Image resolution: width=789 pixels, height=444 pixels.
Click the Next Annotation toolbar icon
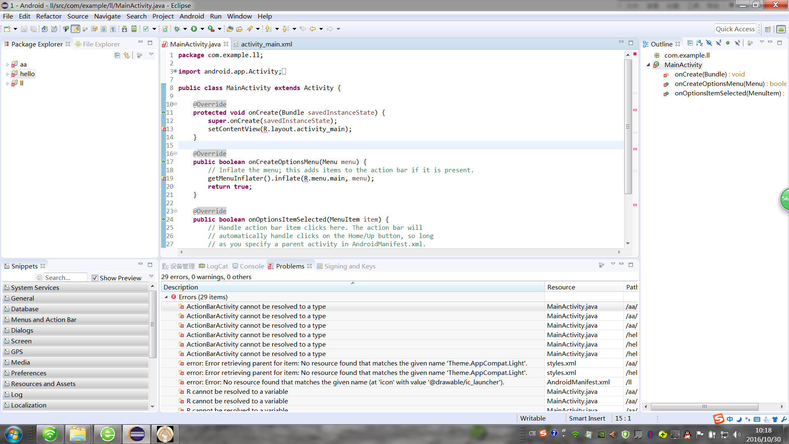268,29
